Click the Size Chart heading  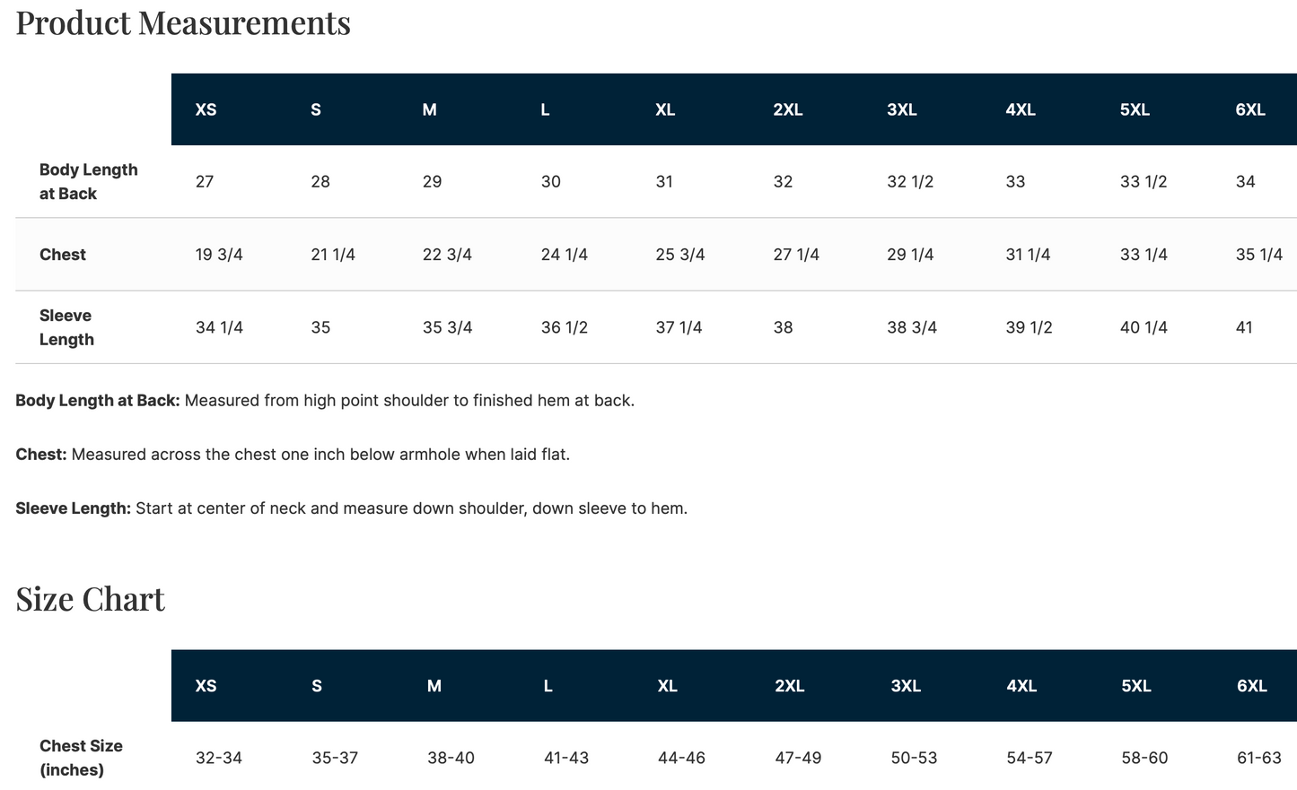pos(91,598)
